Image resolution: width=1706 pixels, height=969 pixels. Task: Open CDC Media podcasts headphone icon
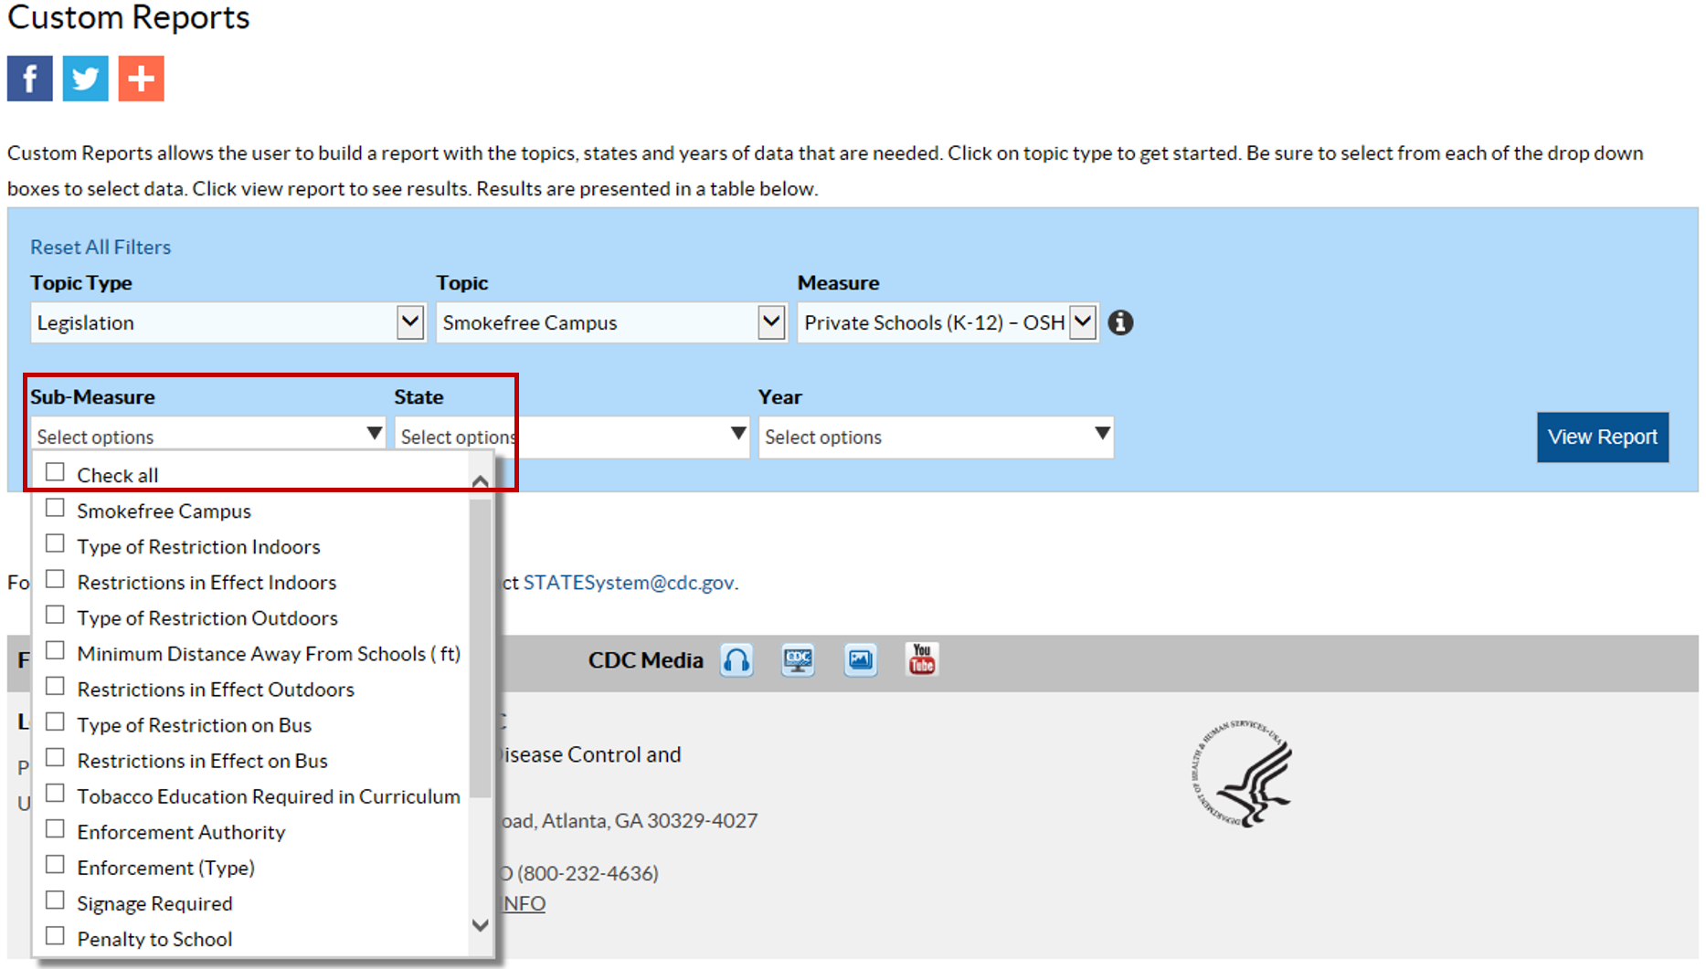pos(736,659)
